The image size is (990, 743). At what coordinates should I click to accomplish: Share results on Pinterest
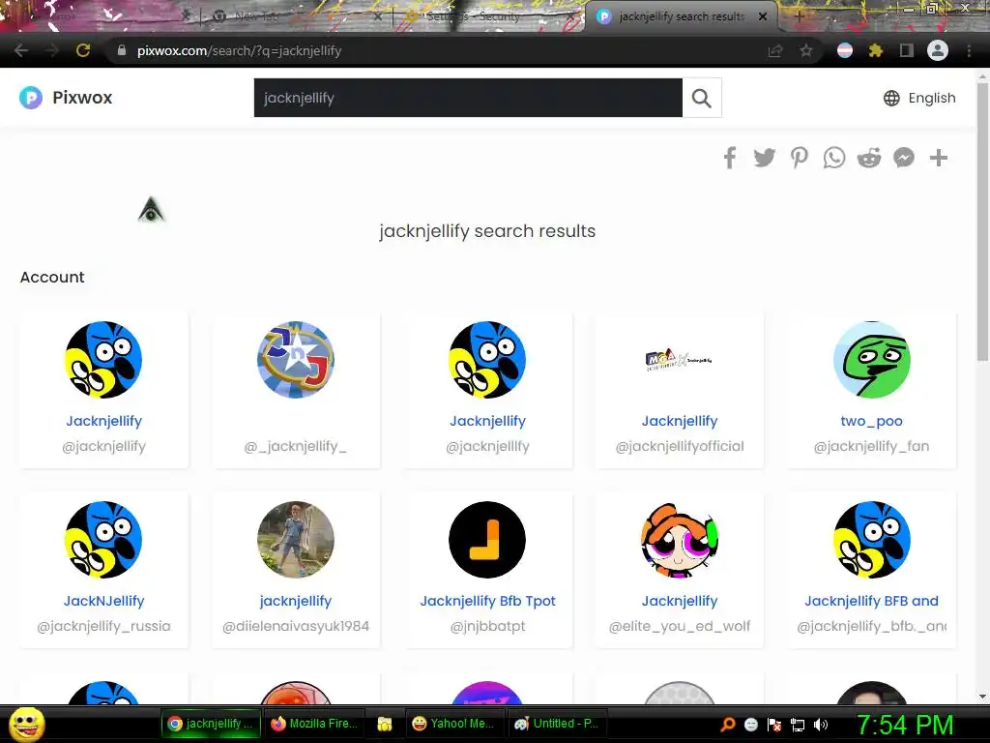(x=800, y=158)
